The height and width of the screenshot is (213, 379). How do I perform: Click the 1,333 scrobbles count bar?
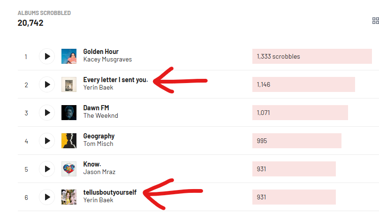coord(312,56)
